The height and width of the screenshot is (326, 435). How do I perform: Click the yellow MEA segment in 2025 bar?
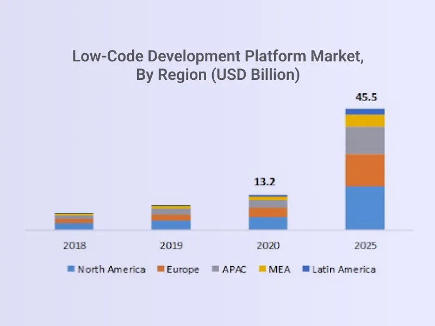click(364, 122)
